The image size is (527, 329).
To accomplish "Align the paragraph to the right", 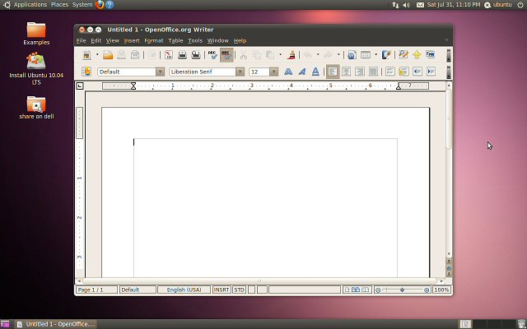I will [360, 72].
